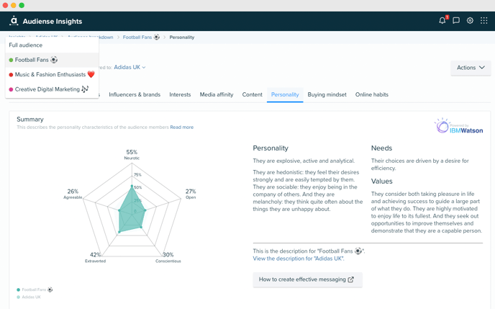Open the Media affinity tab
This screenshot has height=309, width=495.
(217, 94)
